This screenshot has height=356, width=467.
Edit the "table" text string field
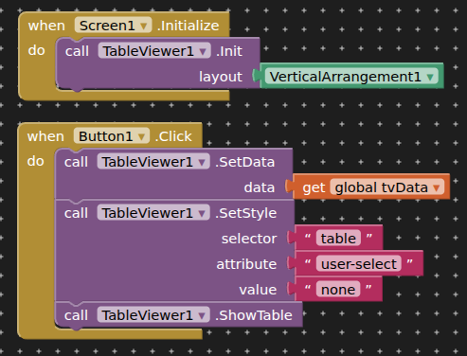338,239
